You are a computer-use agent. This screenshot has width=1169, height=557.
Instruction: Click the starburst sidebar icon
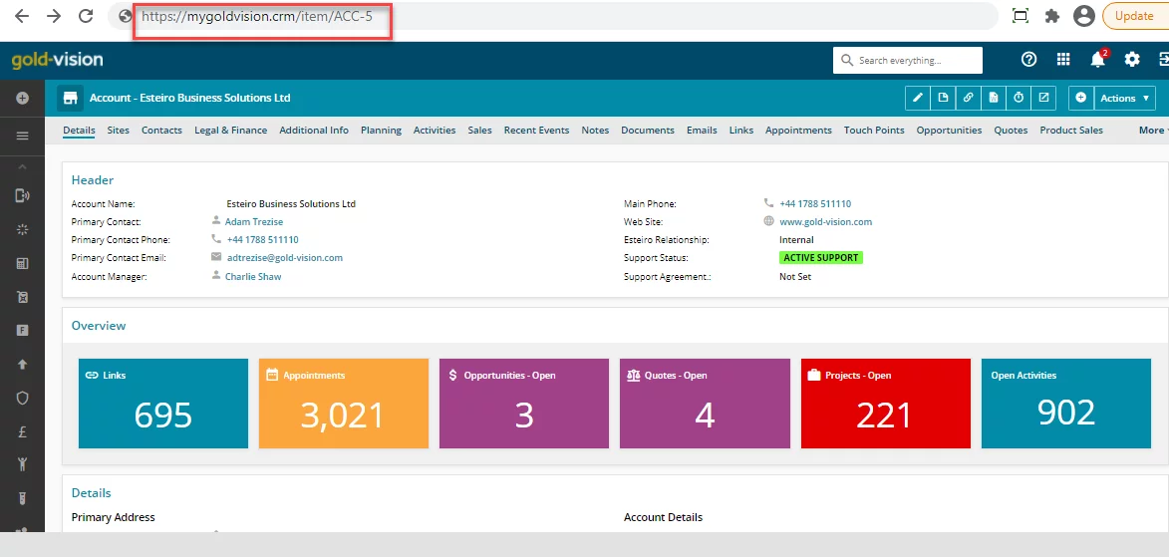[22, 229]
